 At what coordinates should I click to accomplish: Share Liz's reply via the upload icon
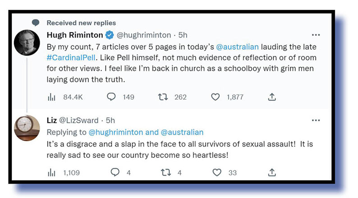271,172
